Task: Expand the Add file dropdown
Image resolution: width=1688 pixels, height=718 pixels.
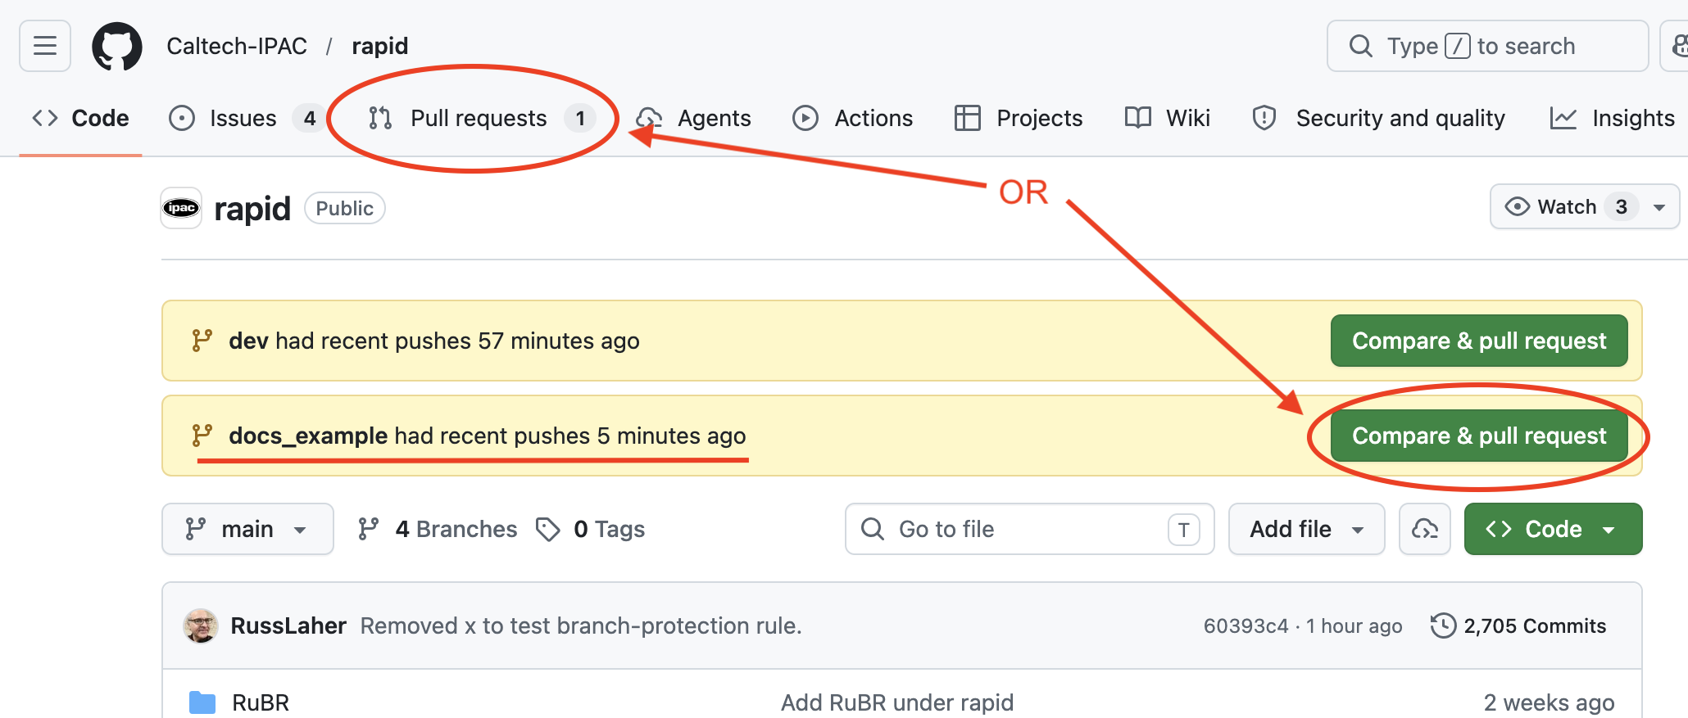Action: coord(1307,529)
